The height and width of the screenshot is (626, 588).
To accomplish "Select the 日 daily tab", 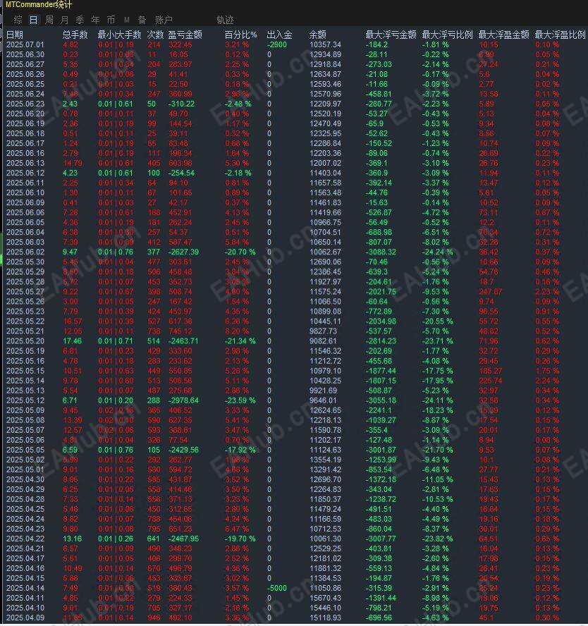I will (x=34, y=20).
